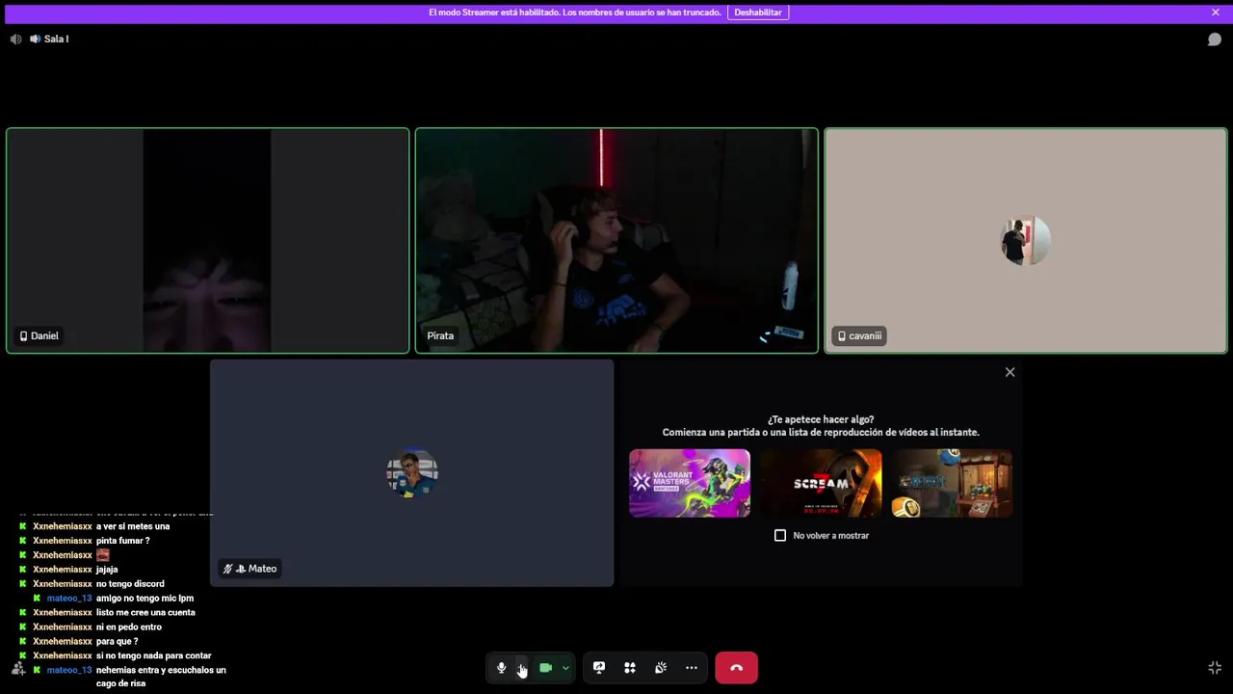Launch the Valorant Masters activity card
Viewport: 1233px width, 694px height.
click(x=690, y=483)
